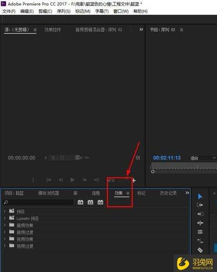Switch to the 项目 panel tab
217x272 pixels.
pos(14,193)
